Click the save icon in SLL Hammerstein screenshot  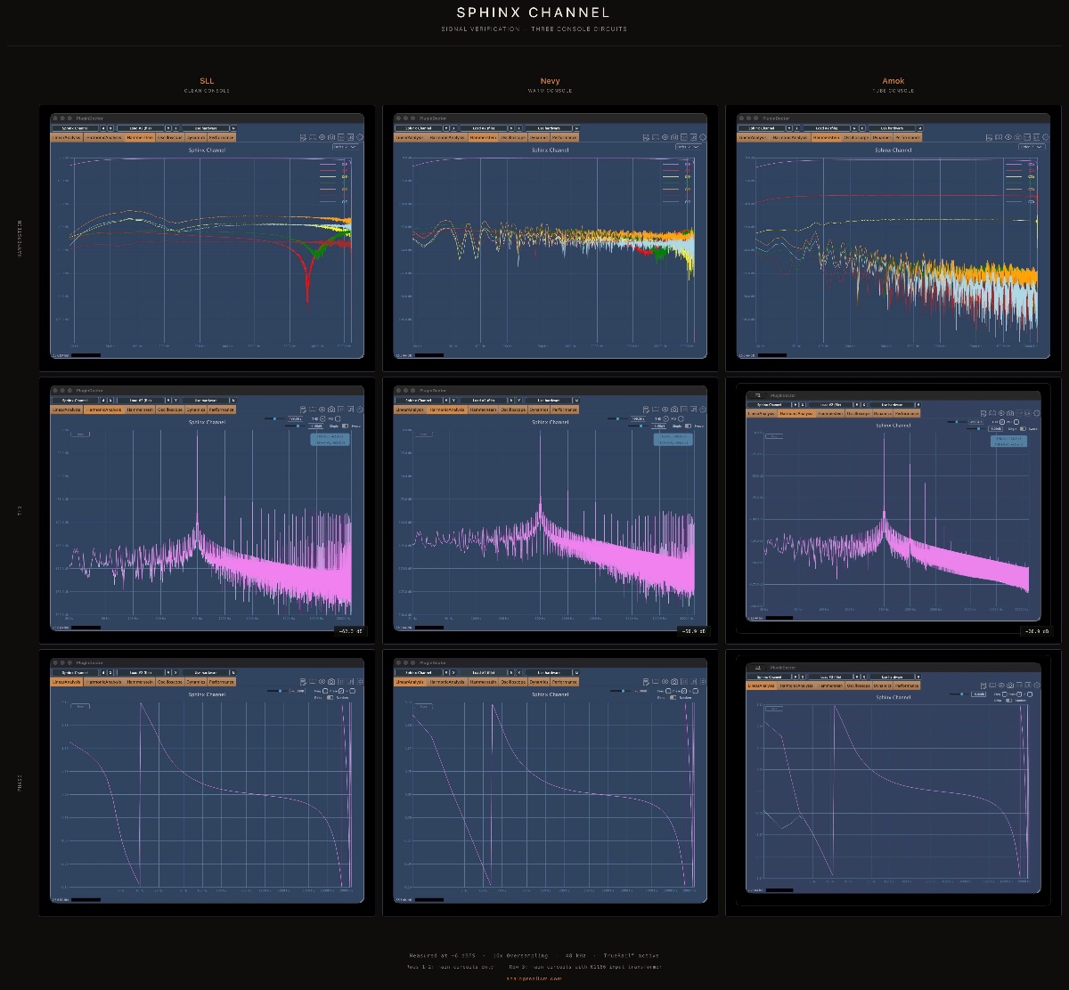coord(303,138)
